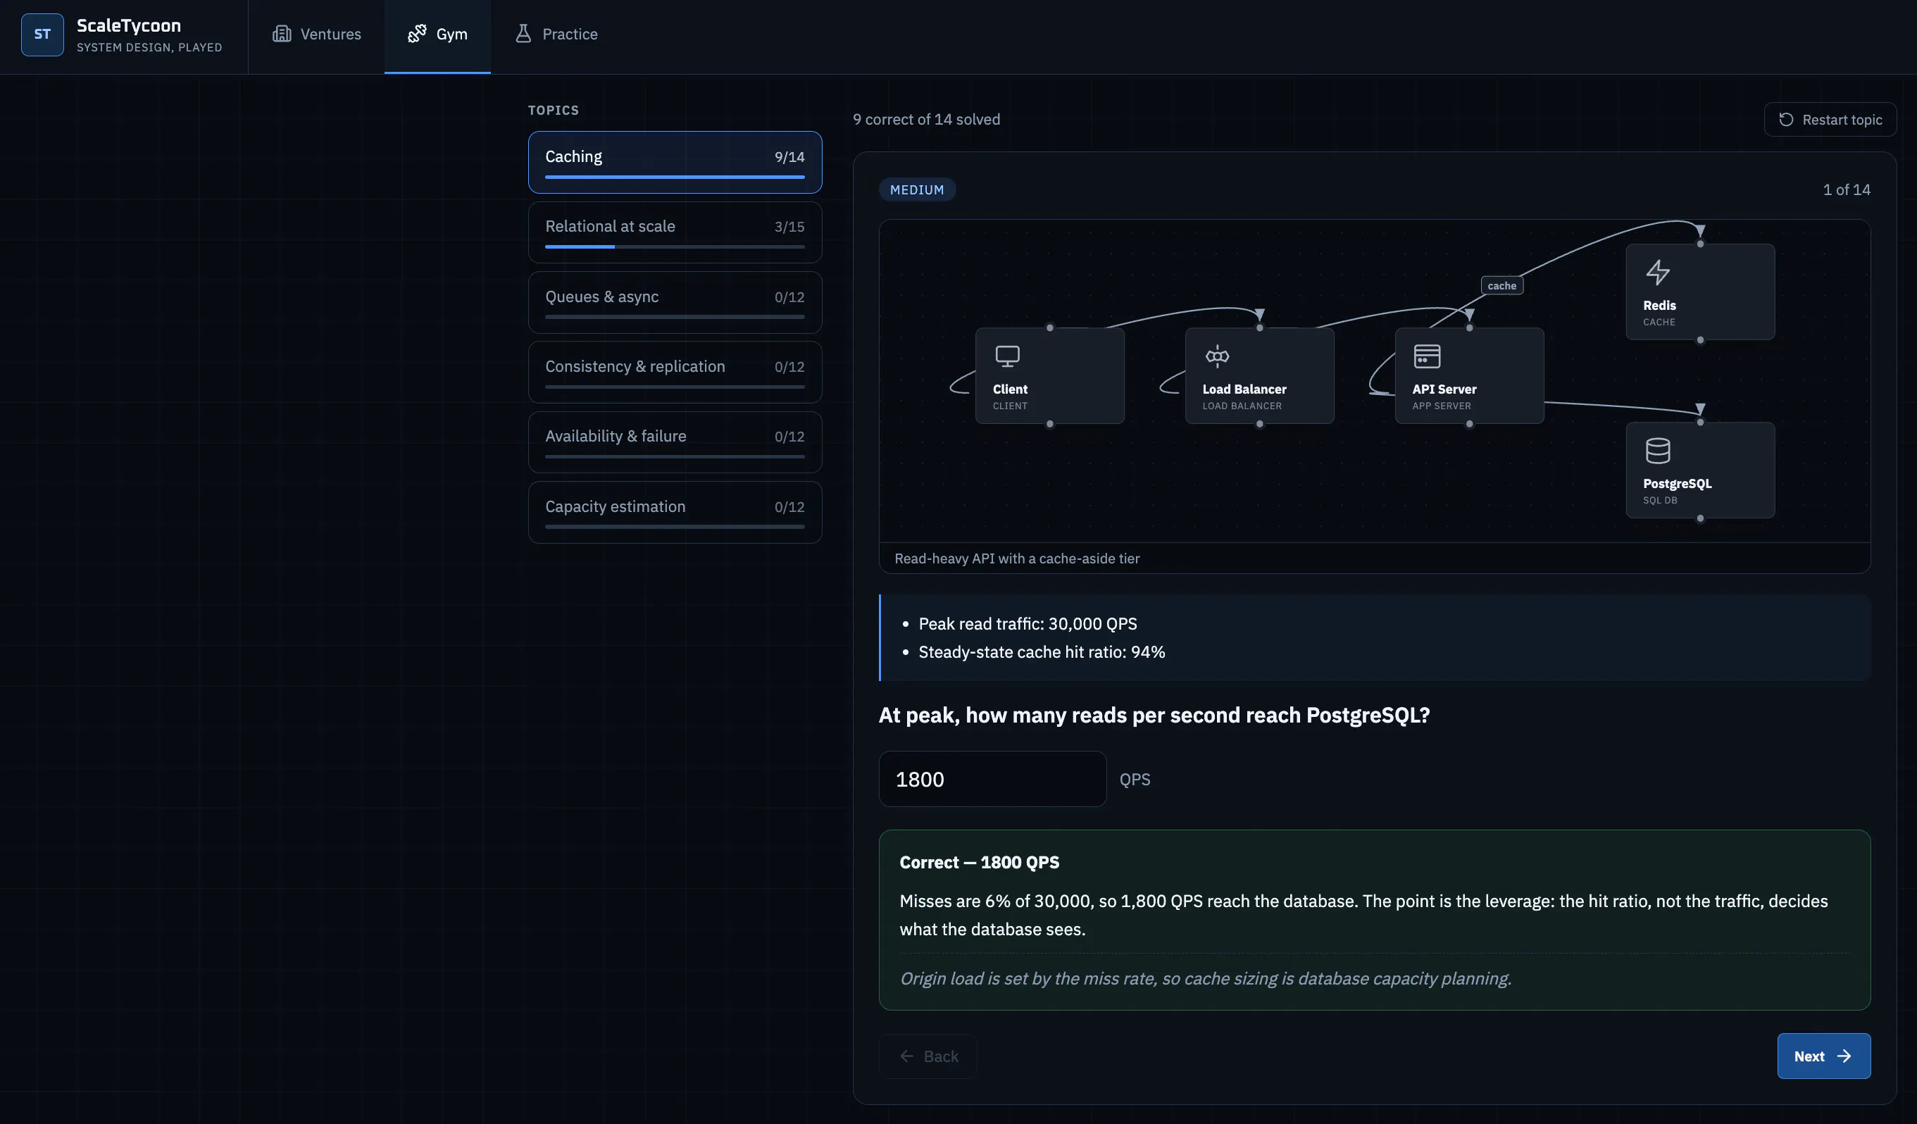
Task: Click the ScaleTycoon brand name
Action: click(x=129, y=25)
